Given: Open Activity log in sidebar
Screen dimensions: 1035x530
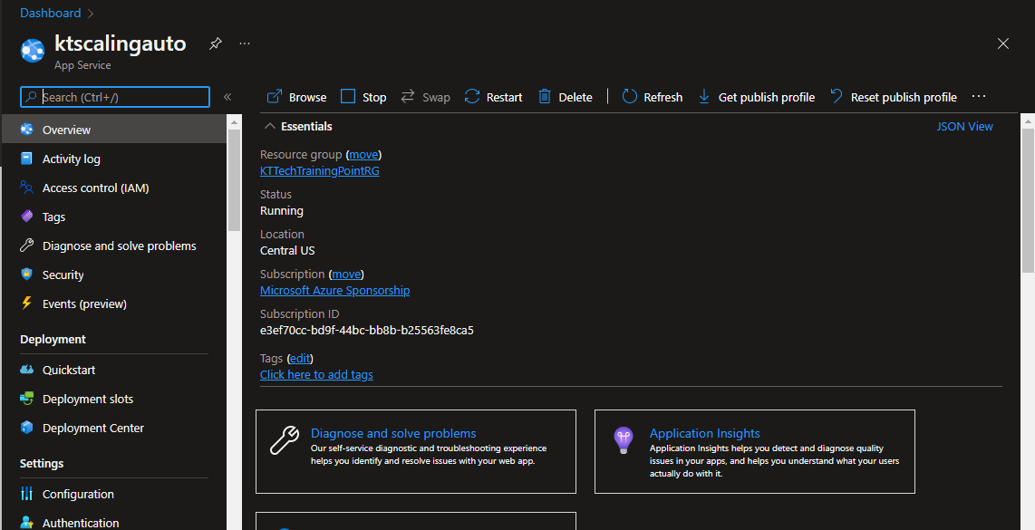Looking at the screenshot, I should pyautogui.click(x=71, y=159).
